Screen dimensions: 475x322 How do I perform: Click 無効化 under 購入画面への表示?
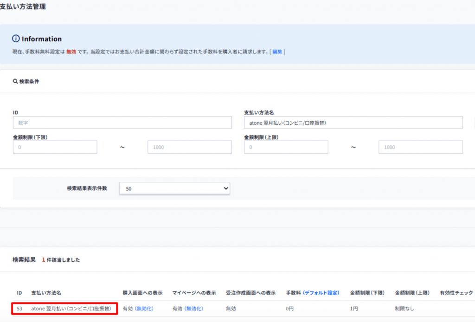[x=144, y=309]
